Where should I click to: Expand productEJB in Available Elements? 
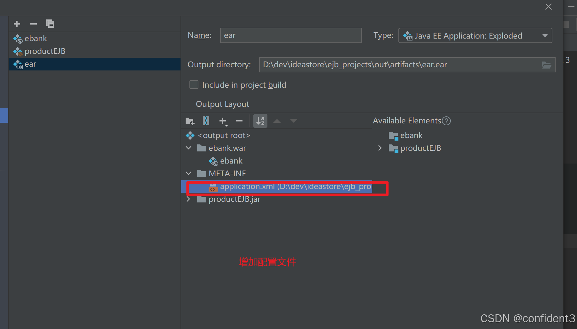(380, 148)
